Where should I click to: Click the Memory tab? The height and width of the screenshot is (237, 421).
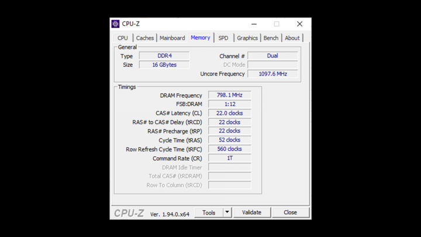(201, 37)
